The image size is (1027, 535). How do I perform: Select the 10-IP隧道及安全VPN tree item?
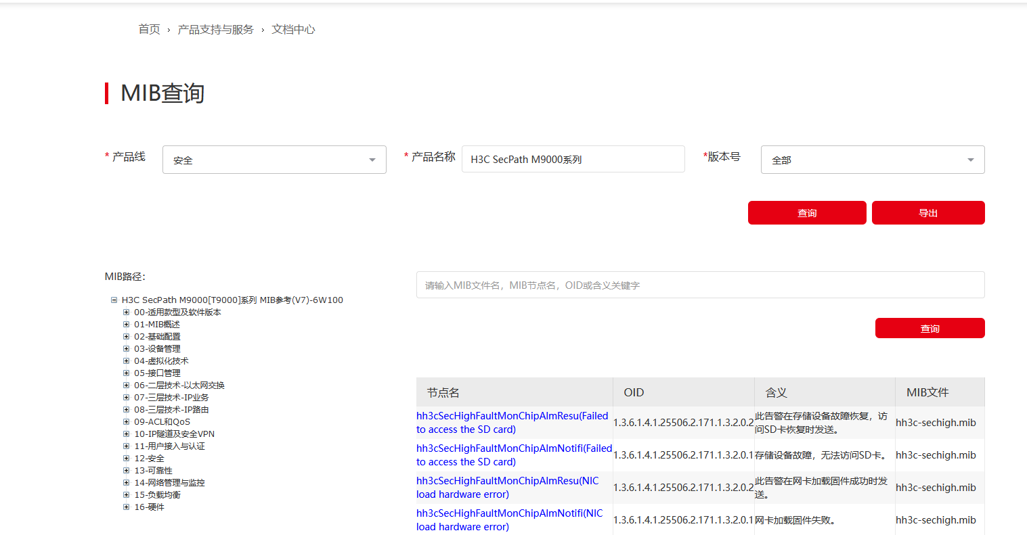click(174, 434)
